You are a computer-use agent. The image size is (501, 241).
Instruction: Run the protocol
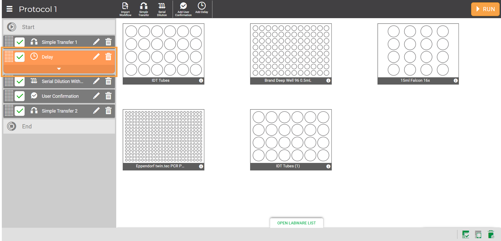click(x=485, y=9)
